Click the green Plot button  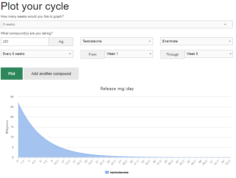click(x=11, y=74)
